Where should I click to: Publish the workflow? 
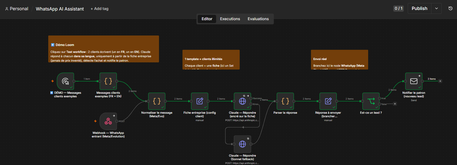point(419,8)
